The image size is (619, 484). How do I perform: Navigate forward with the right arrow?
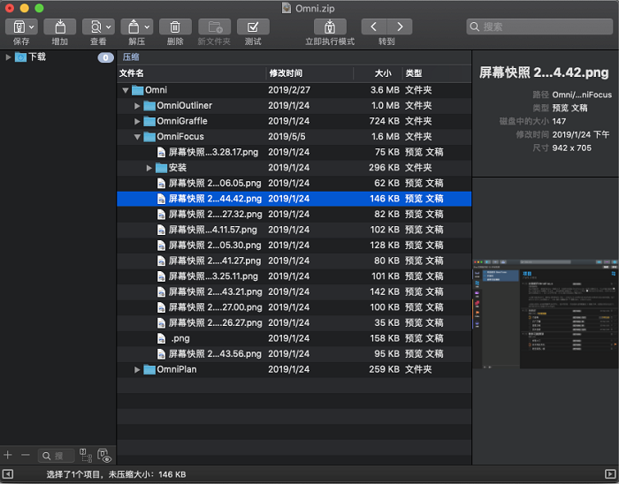coord(400,26)
